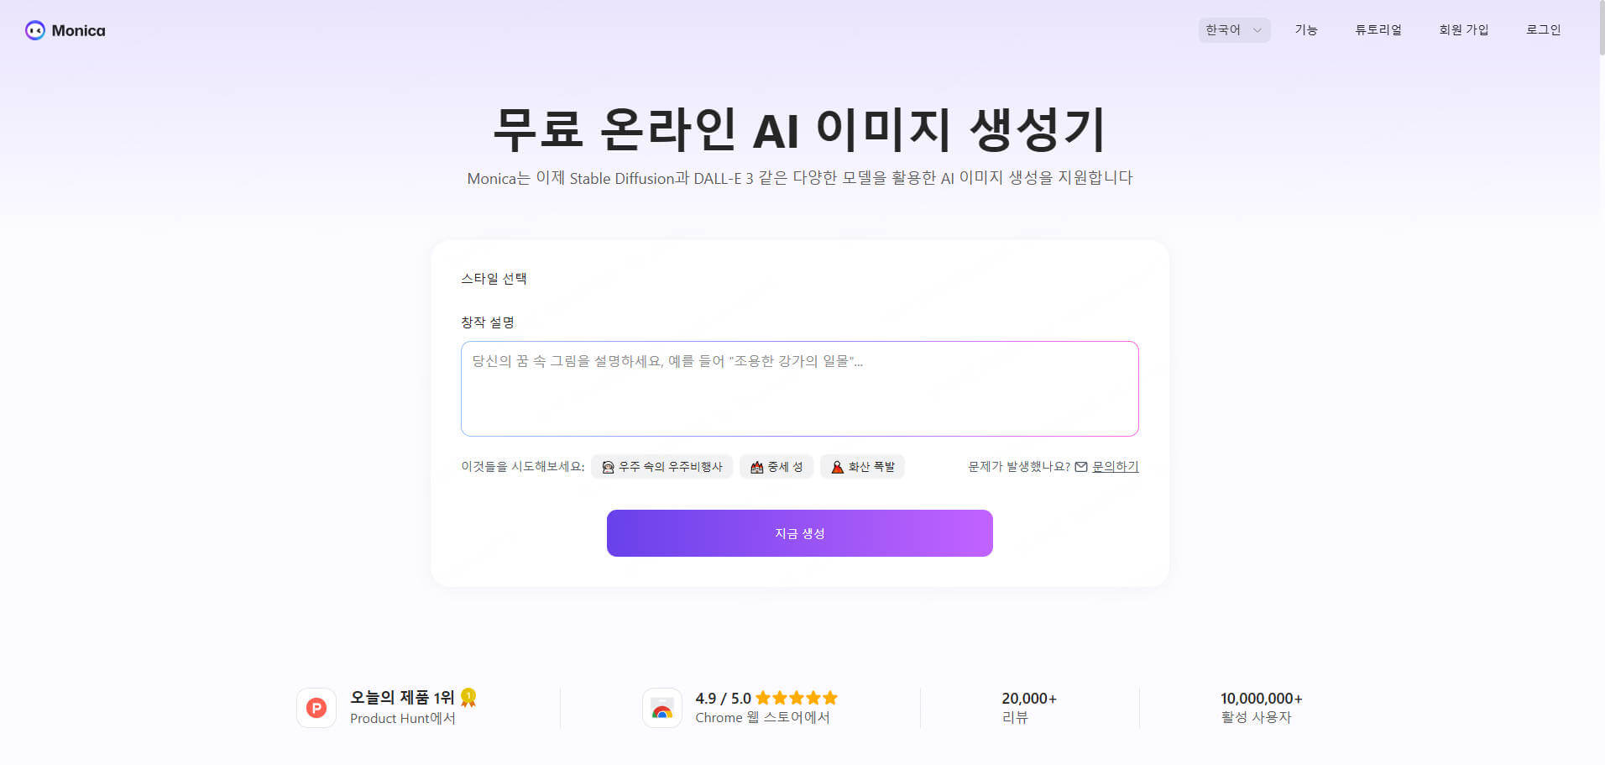Click the page vertical scrollbar
Screen dimensions: 1605x765
click(x=1601, y=382)
